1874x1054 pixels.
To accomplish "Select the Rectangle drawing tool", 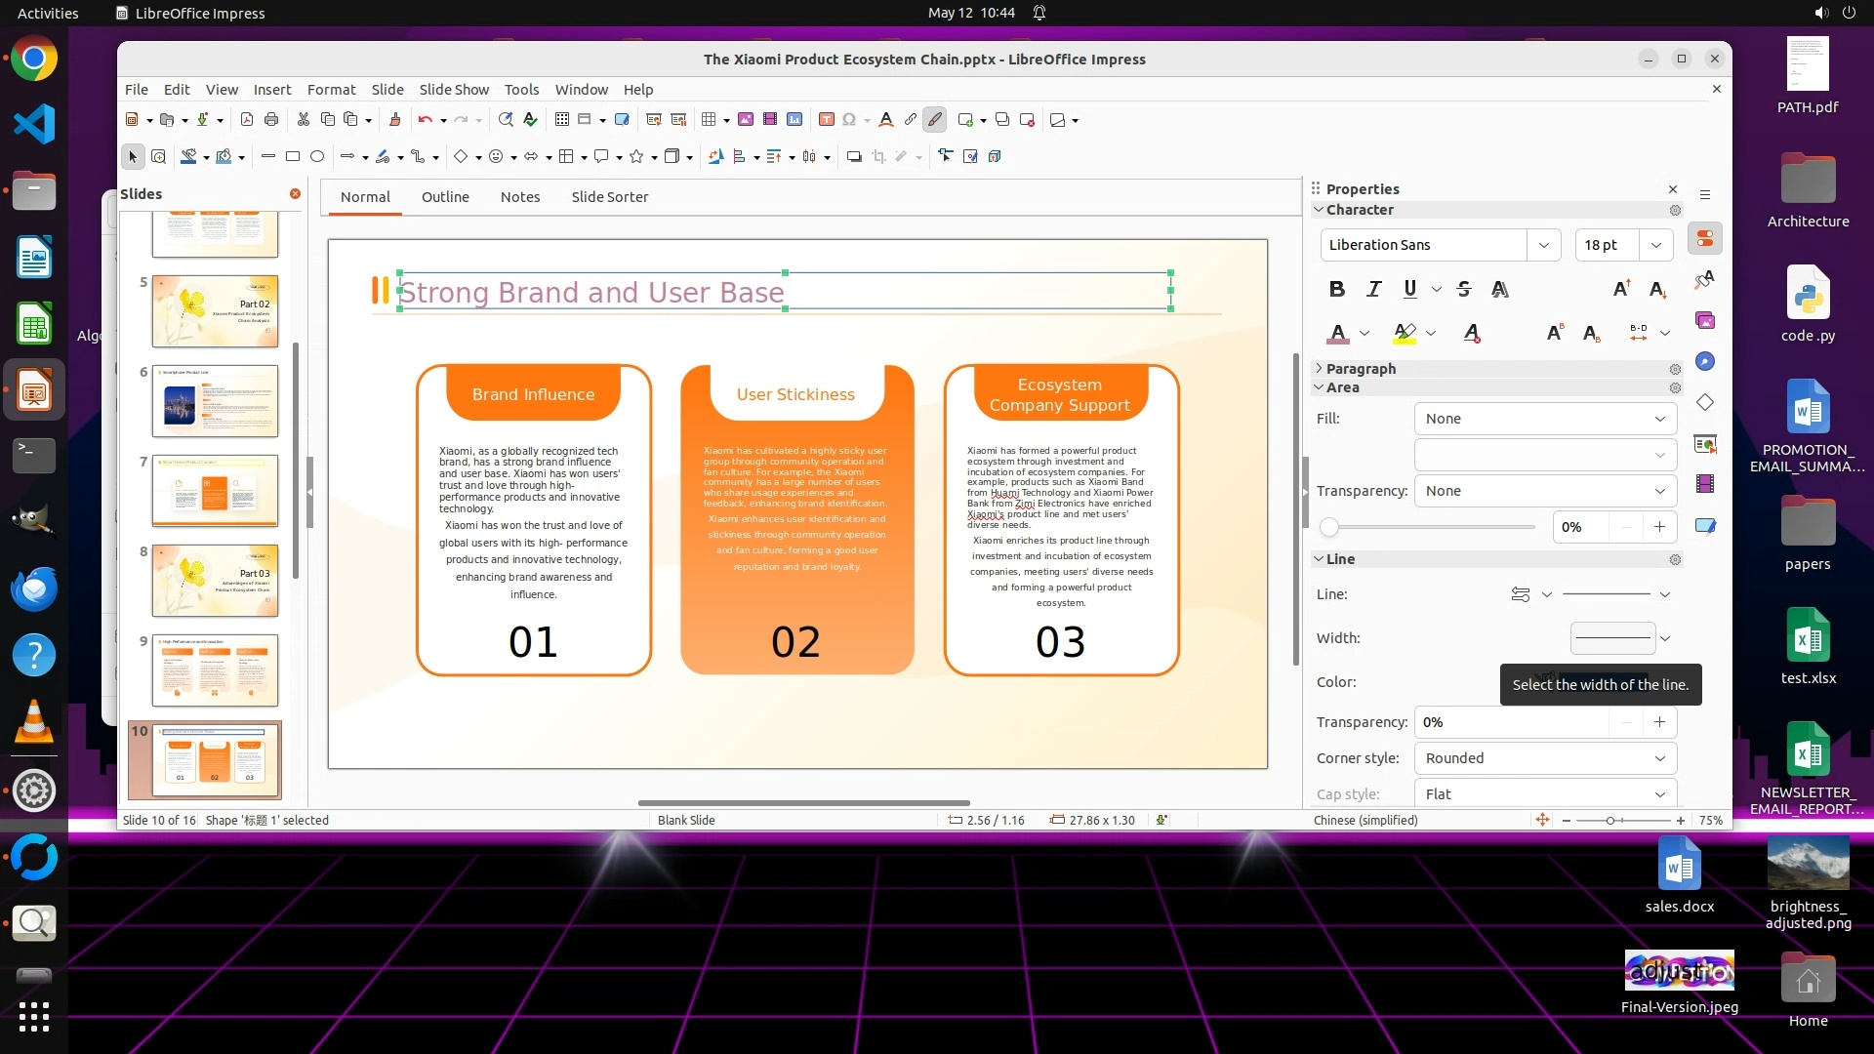I will tap(292, 156).
